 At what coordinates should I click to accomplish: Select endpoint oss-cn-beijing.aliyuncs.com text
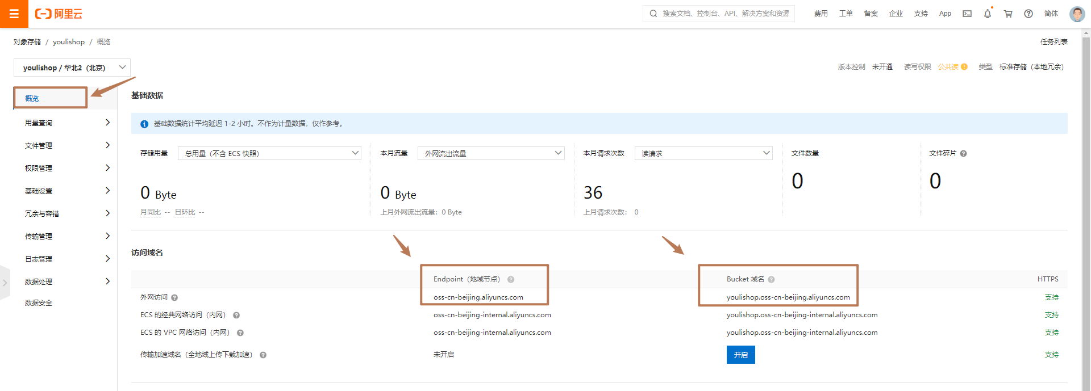pyautogui.click(x=478, y=297)
